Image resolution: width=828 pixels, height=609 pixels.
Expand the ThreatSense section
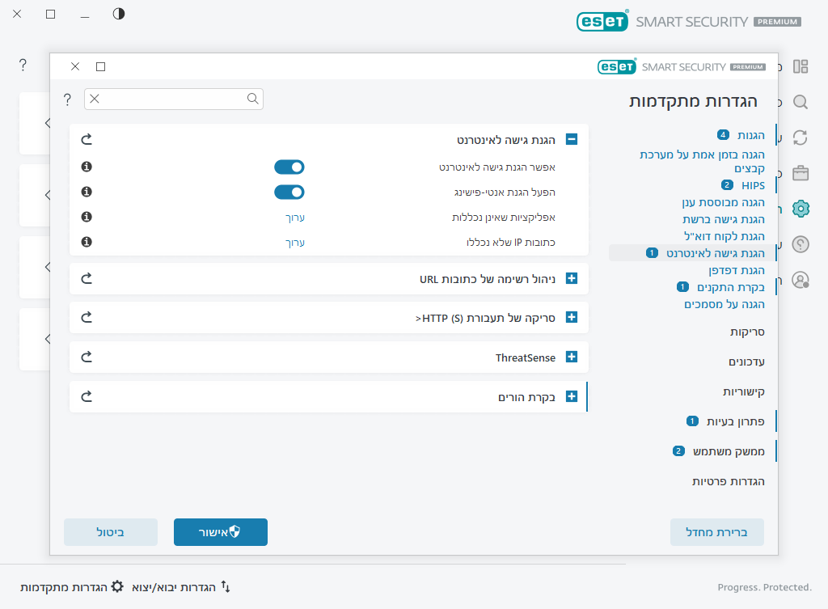(x=572, y=357)
